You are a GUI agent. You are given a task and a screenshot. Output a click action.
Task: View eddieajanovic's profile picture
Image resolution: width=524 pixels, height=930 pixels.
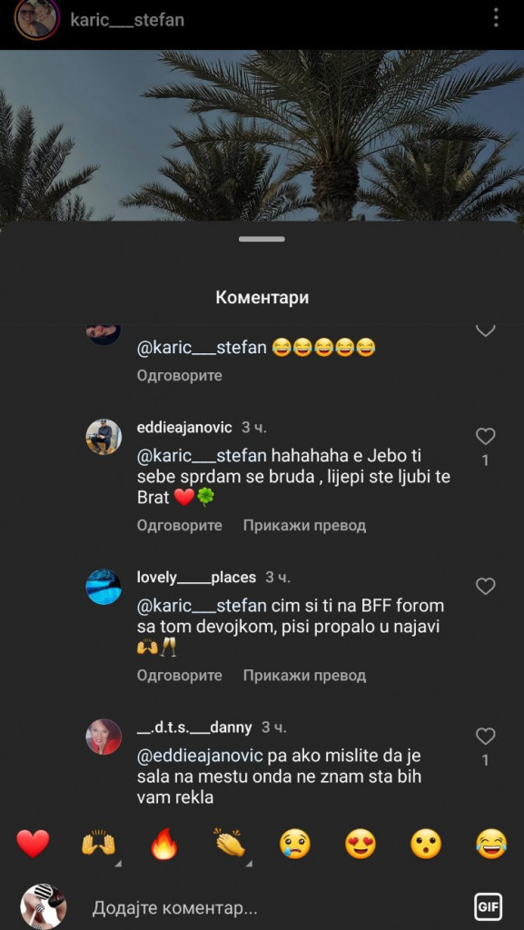click(x=104, y=437)
